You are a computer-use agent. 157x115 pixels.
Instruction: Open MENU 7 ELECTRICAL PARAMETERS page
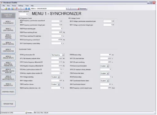(8, 64)
